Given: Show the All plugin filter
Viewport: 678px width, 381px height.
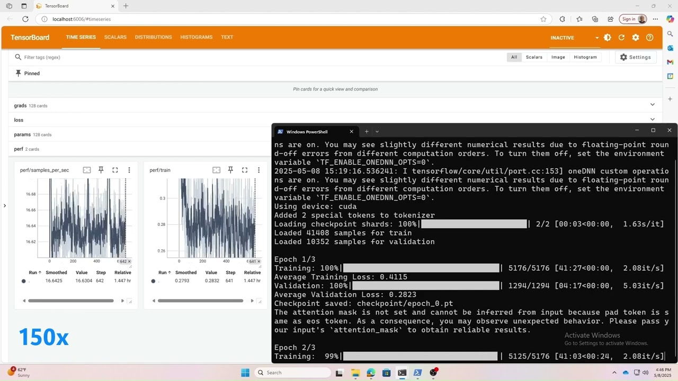Looking at the screenshot, I should (x=514, y=57).
